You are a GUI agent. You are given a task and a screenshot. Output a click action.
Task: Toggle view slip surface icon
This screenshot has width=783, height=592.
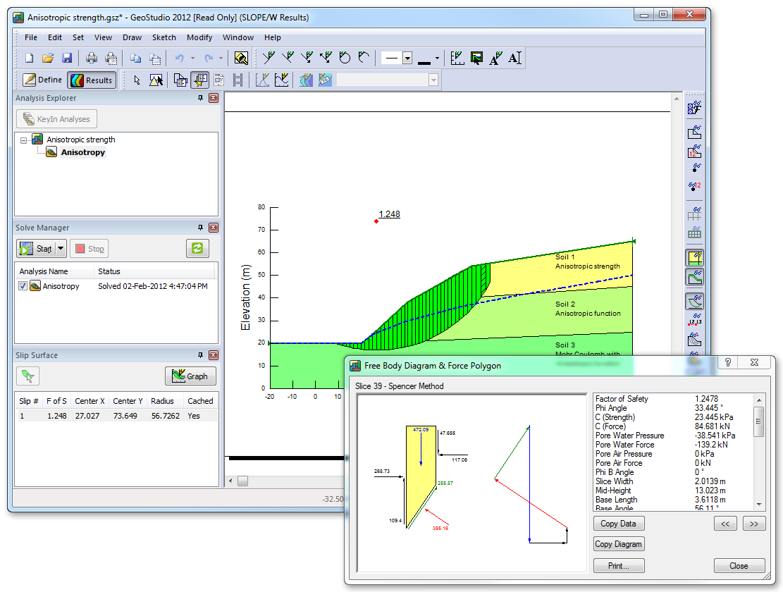click(x=695, y=302)
